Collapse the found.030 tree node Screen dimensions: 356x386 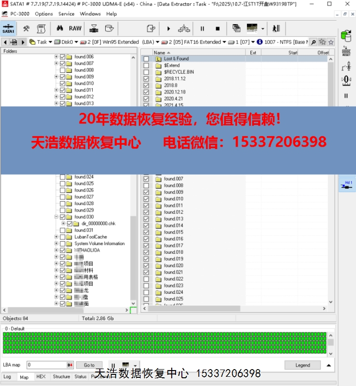point(56,217)
